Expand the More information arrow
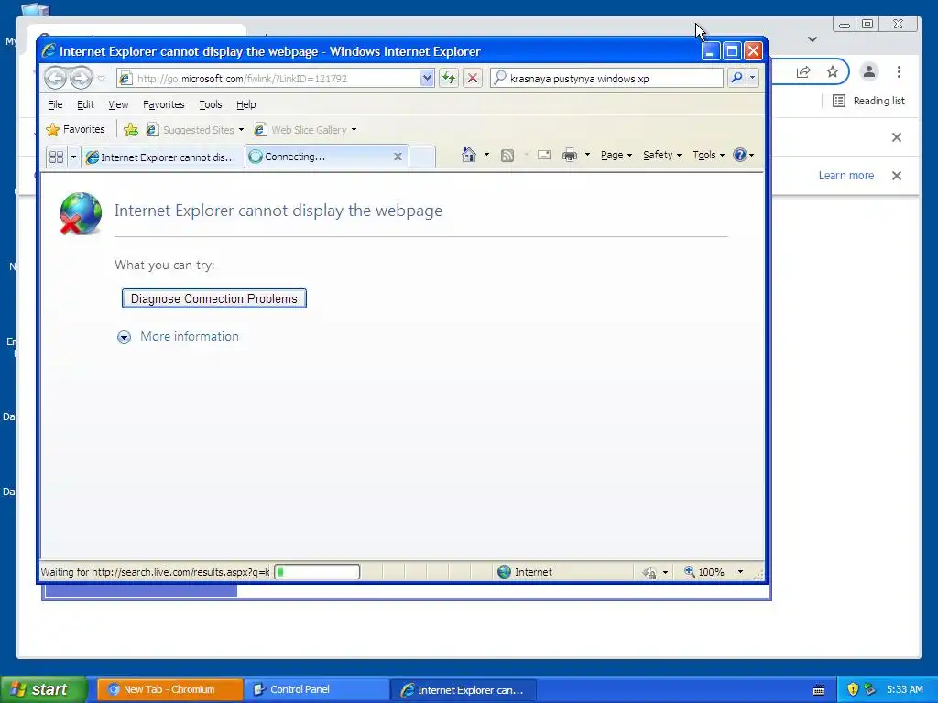The image size is (938, 703). (x=124, y=337)
